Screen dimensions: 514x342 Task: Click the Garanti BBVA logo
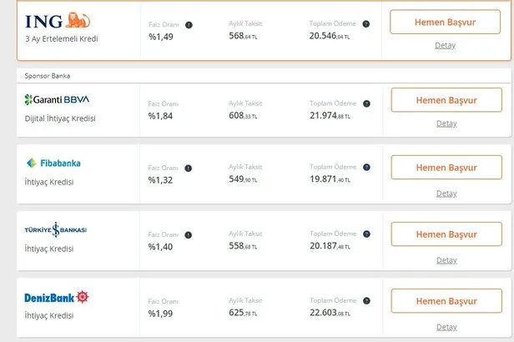[x=58, y=100]
